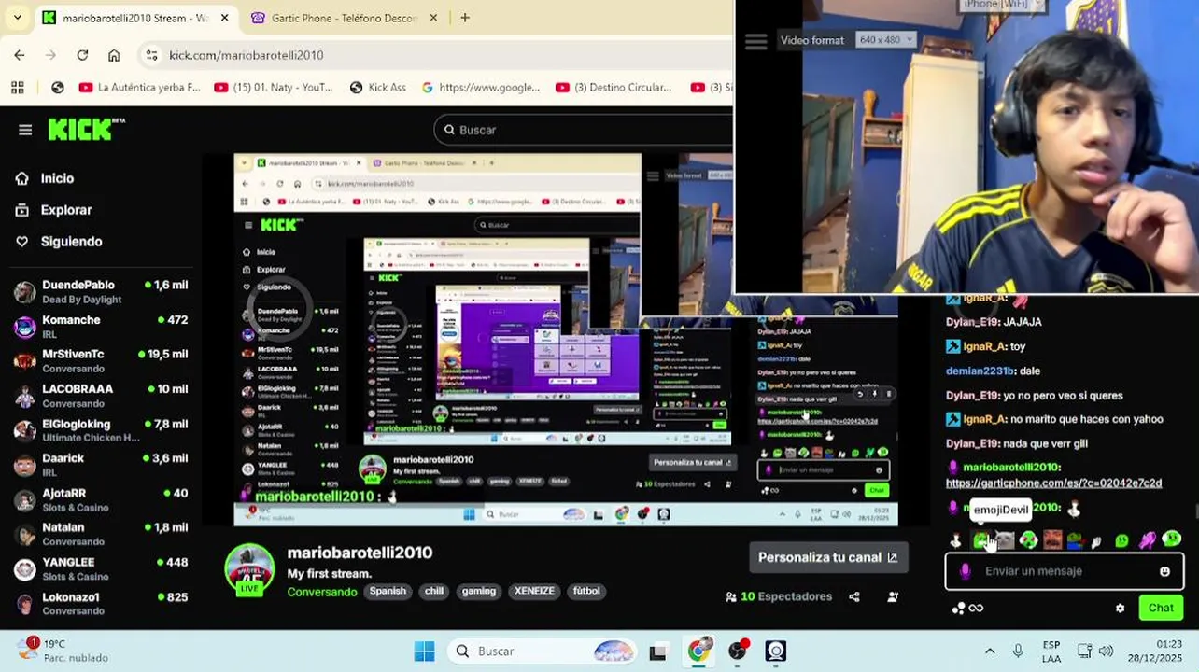The height and width of the screenshot is (672, 1199).
Task: Click the infinity icon below chat box
Action: pos(976,609)
